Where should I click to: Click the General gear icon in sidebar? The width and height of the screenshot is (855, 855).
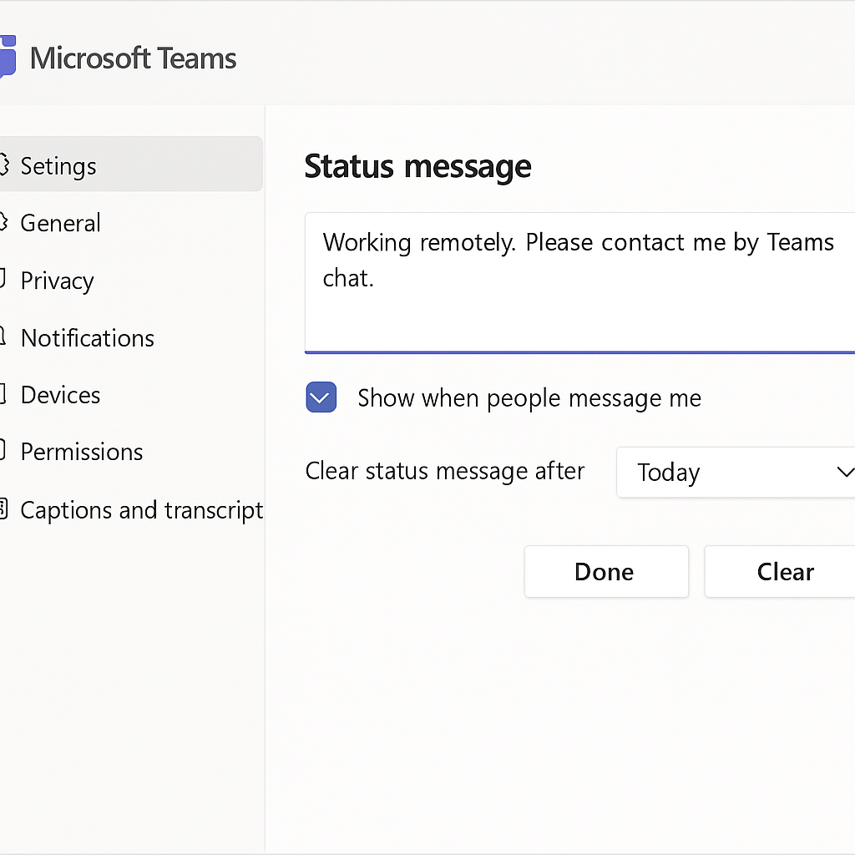pyautogui.click(x=4, y=222)
